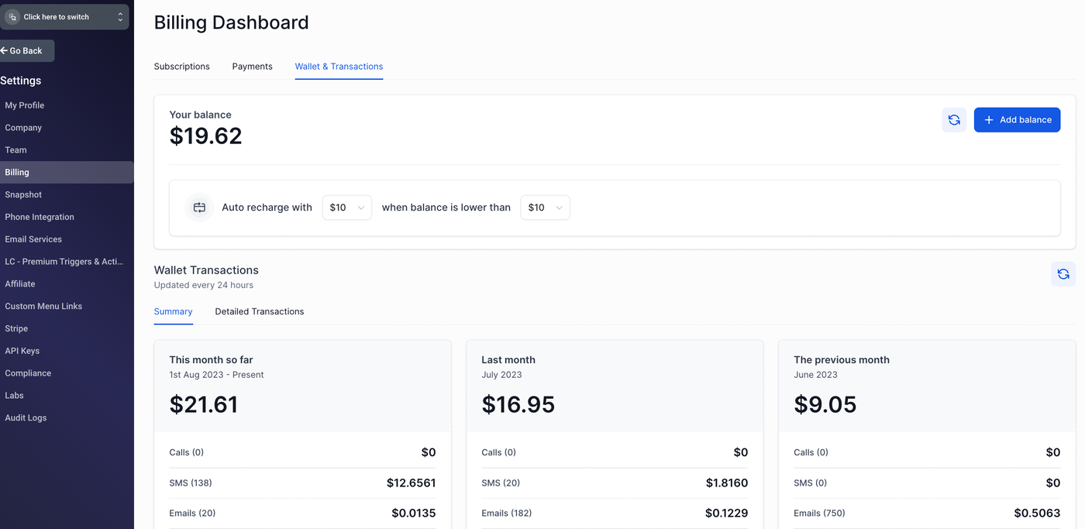Screen dimensions: 1085x529
Task: Click the refresh balance icon
Action: click(954, 120)
